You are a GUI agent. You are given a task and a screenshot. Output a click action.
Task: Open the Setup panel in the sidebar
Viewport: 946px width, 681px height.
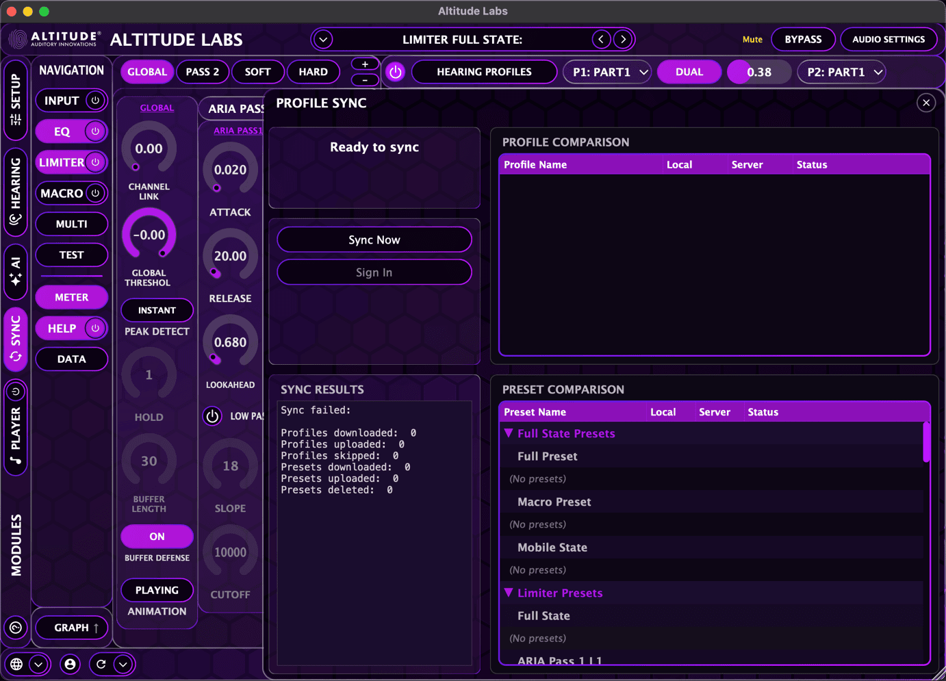click(x=15, y=103)
